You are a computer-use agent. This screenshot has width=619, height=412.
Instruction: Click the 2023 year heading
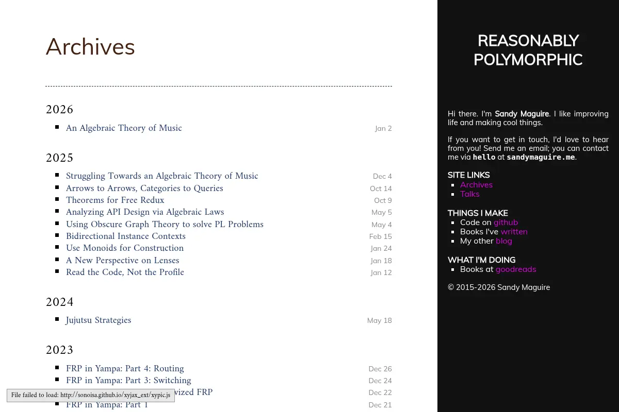click(x=60, y=350)
